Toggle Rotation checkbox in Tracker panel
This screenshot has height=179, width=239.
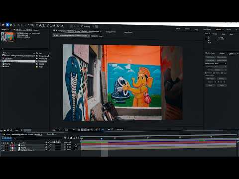(x=214, y=73)
